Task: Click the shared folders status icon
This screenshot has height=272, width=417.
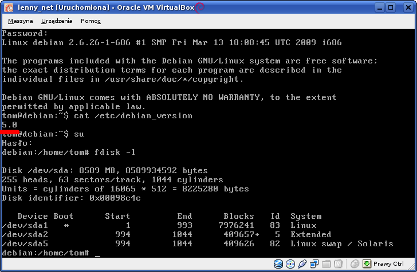Action: pyautogui.click(x=325, y=264)
